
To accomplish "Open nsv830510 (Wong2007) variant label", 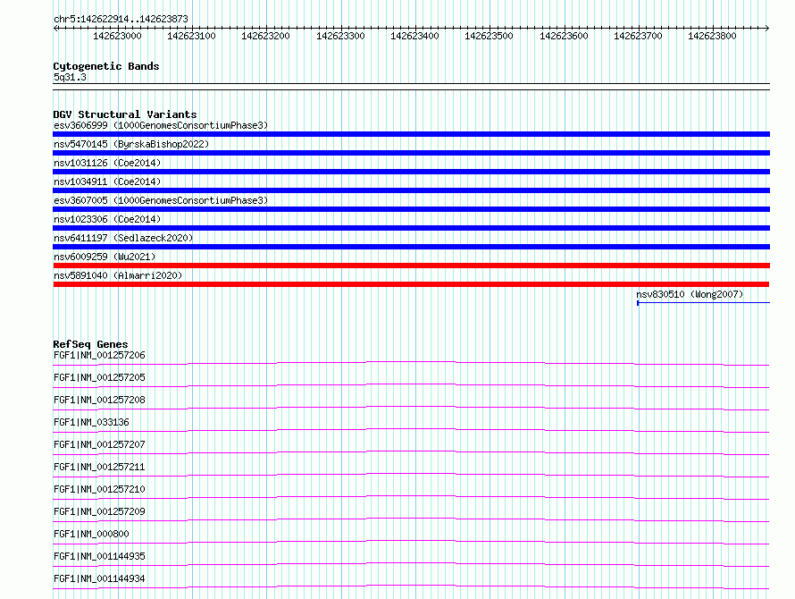I will click(x=690, y=294).
